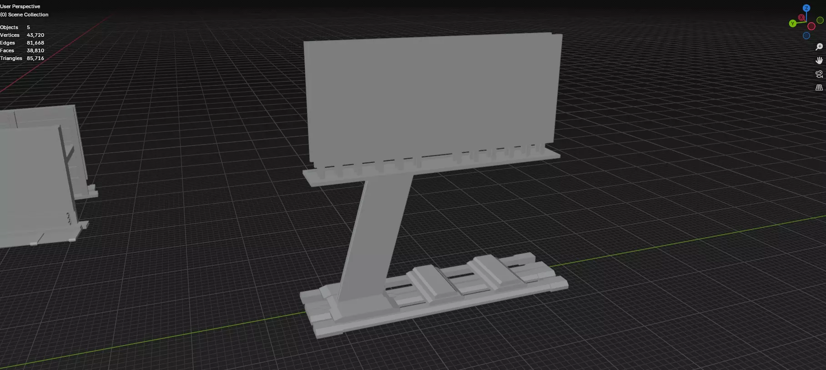
Task: Click the negative Y axis dark green circle
Action: tap(820, 20)
